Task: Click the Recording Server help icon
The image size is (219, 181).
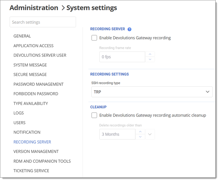Action: 130,29
